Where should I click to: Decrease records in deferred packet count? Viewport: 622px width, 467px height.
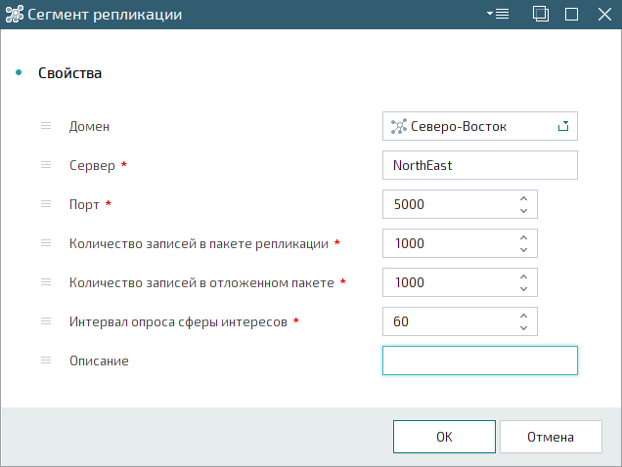(x=523, y=288)
